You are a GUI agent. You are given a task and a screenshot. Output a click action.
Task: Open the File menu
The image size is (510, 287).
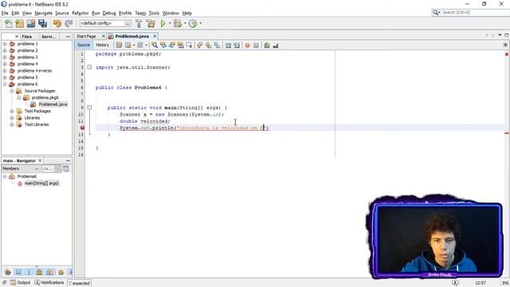(x=5, y=13)
